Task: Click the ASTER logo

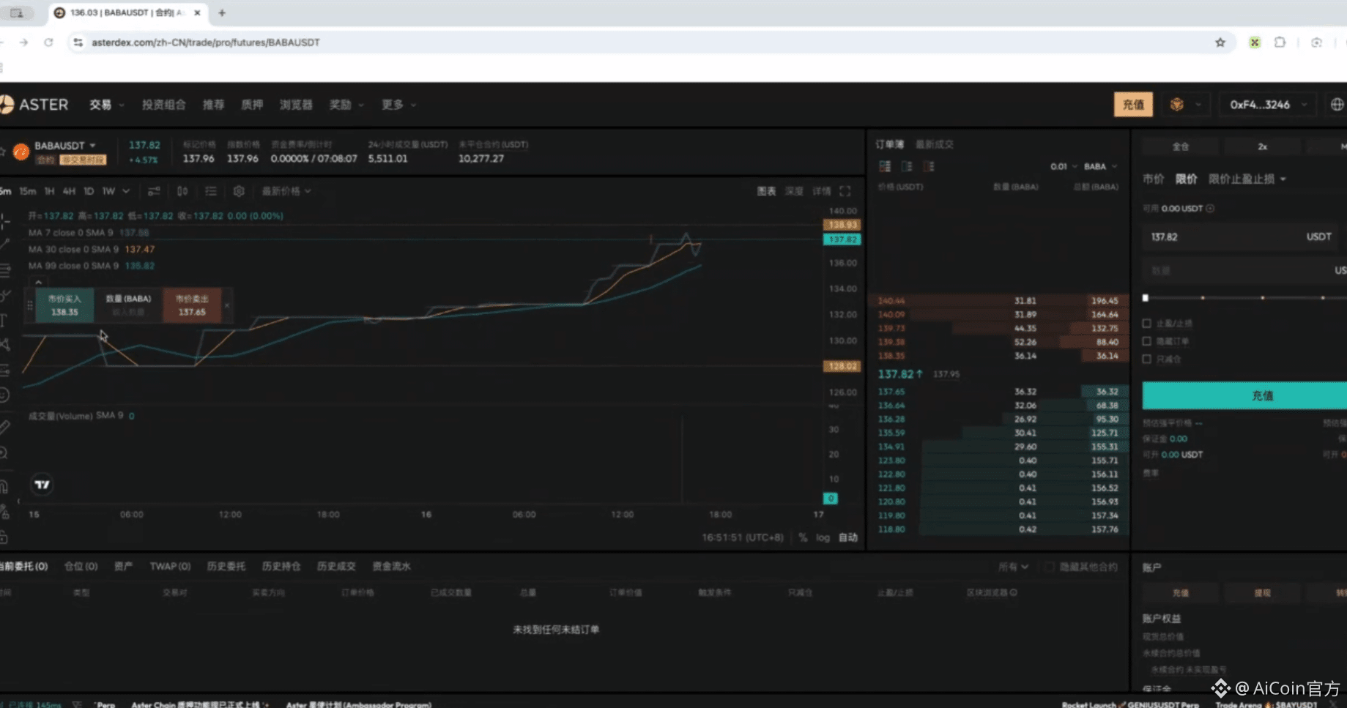Action: point(34,105)
